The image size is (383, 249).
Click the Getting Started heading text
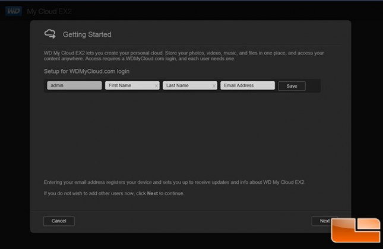(87, 34)
